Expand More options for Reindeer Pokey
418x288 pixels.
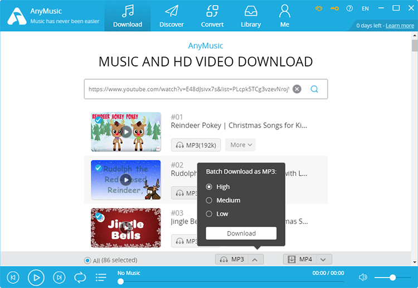pyautogui.click(x=240, y=145)
